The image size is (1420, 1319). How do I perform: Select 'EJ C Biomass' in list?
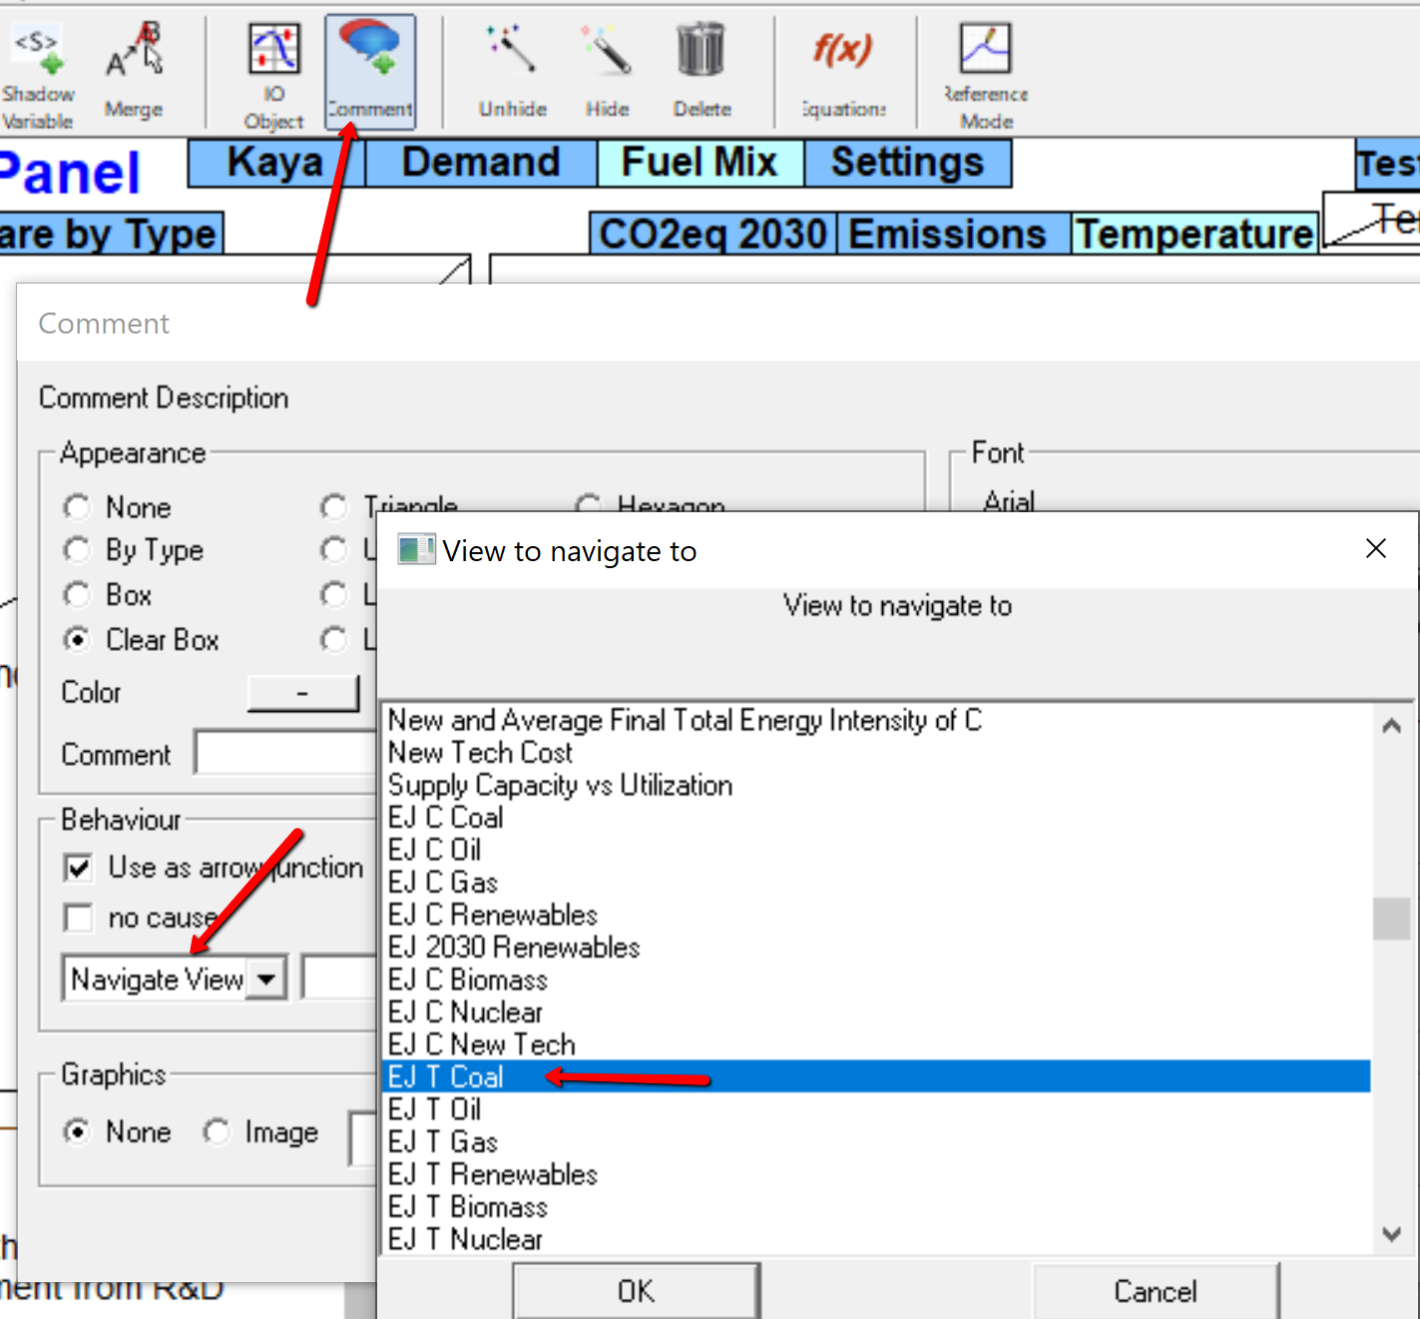coord(877,980)
